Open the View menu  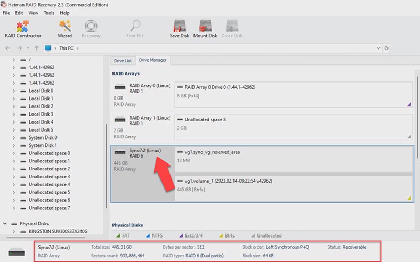pos(33,13)
